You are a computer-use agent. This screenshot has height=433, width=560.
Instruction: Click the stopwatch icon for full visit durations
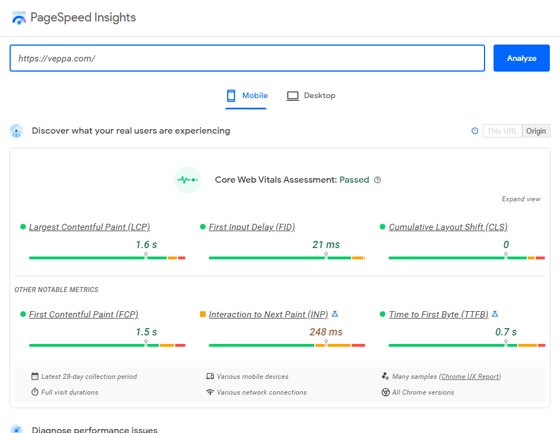(x=34, y=392)
